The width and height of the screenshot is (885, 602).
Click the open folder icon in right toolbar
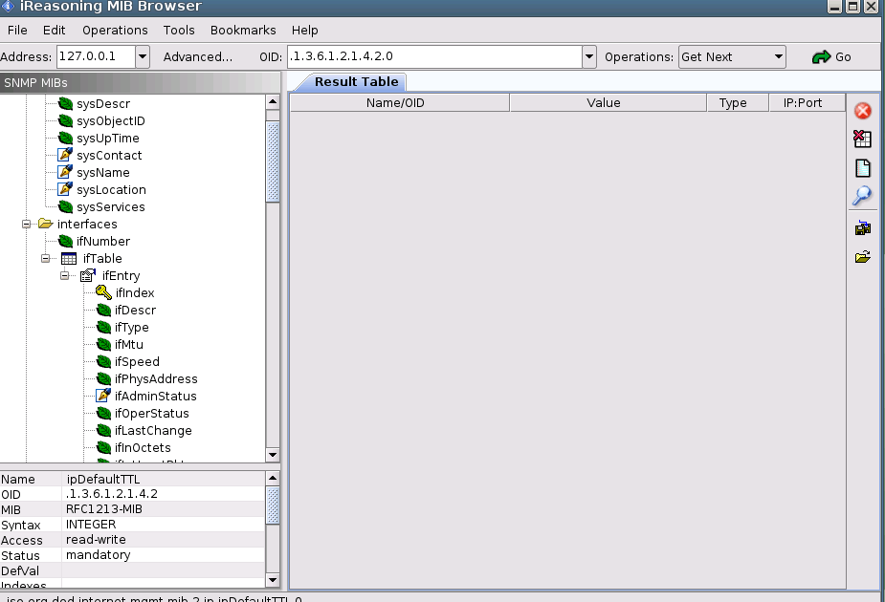pyautogui.click(x=862, y=256)
